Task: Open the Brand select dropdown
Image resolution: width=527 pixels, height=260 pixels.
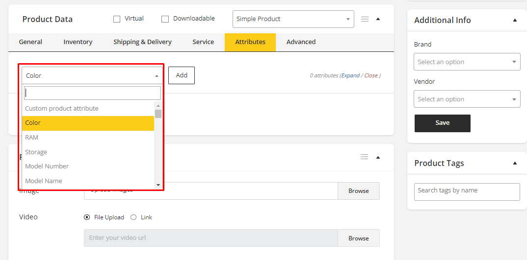Action: tap(466, 62)
